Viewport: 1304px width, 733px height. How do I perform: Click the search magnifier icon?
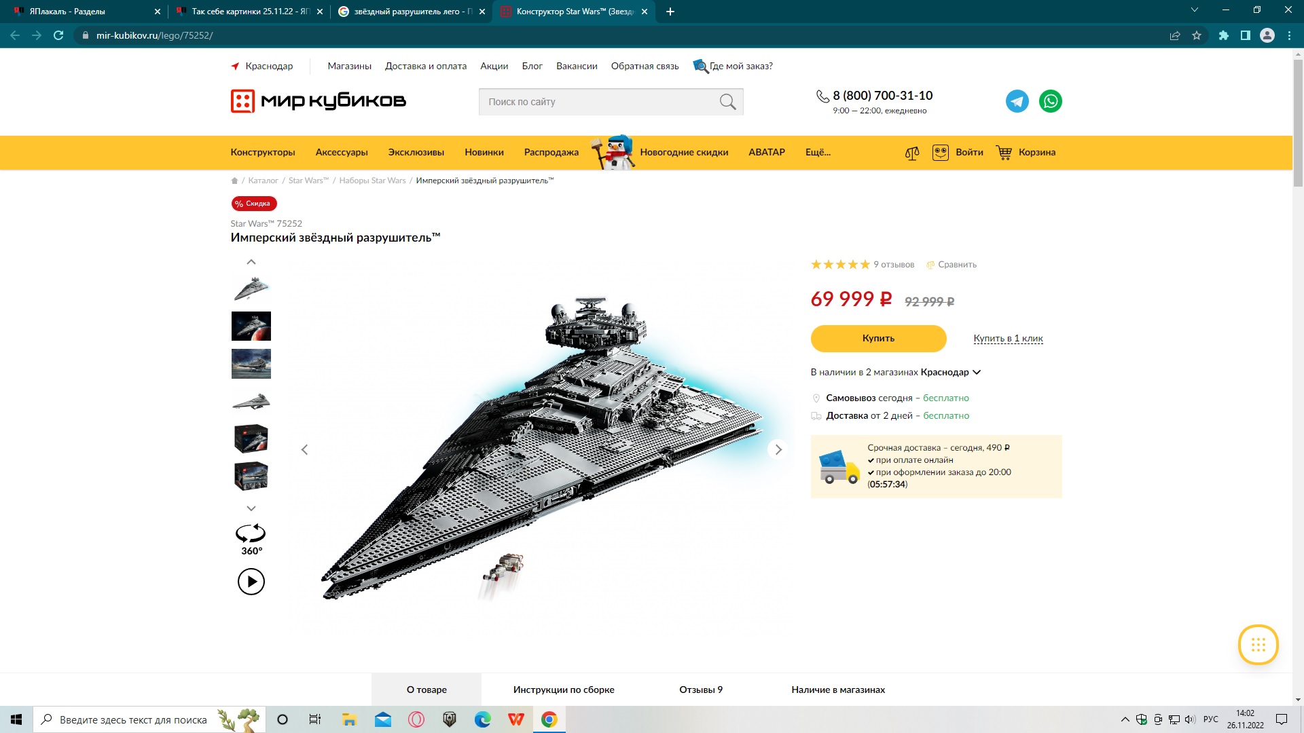click(x=727, y=102)
